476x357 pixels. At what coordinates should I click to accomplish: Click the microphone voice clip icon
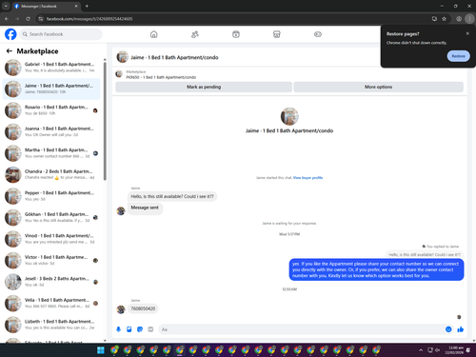click(x=118, y=329)
